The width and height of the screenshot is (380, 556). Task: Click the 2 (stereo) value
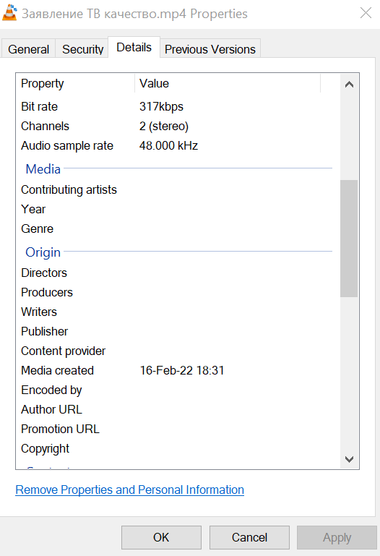click(x=163, y=126)
